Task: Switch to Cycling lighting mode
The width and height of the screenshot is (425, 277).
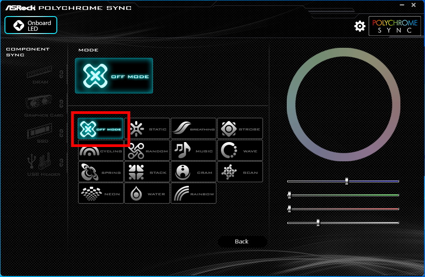Action: point(101,150)
